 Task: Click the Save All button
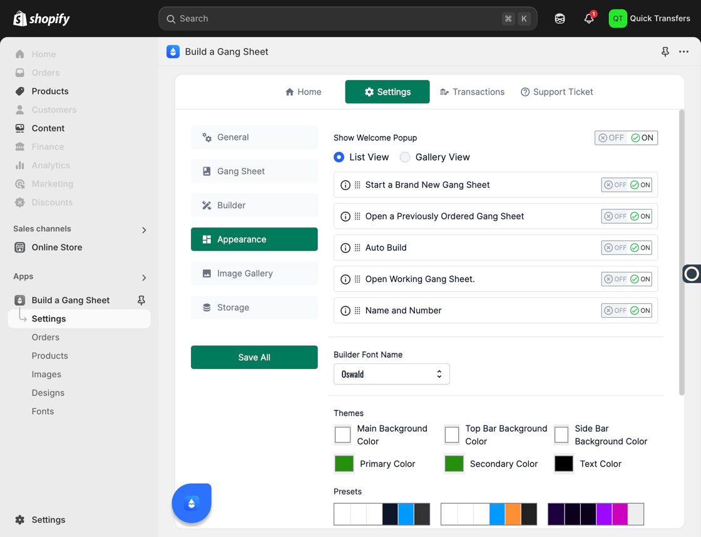[x=254, y=357]
